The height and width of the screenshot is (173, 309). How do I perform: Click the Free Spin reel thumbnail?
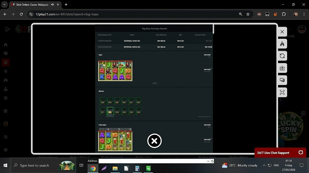(x=115, y=141)
